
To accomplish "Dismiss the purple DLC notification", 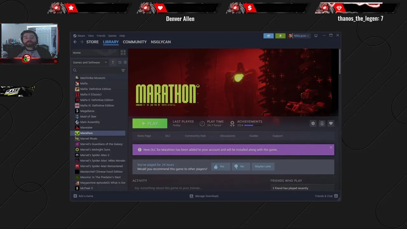I will 331,147.
